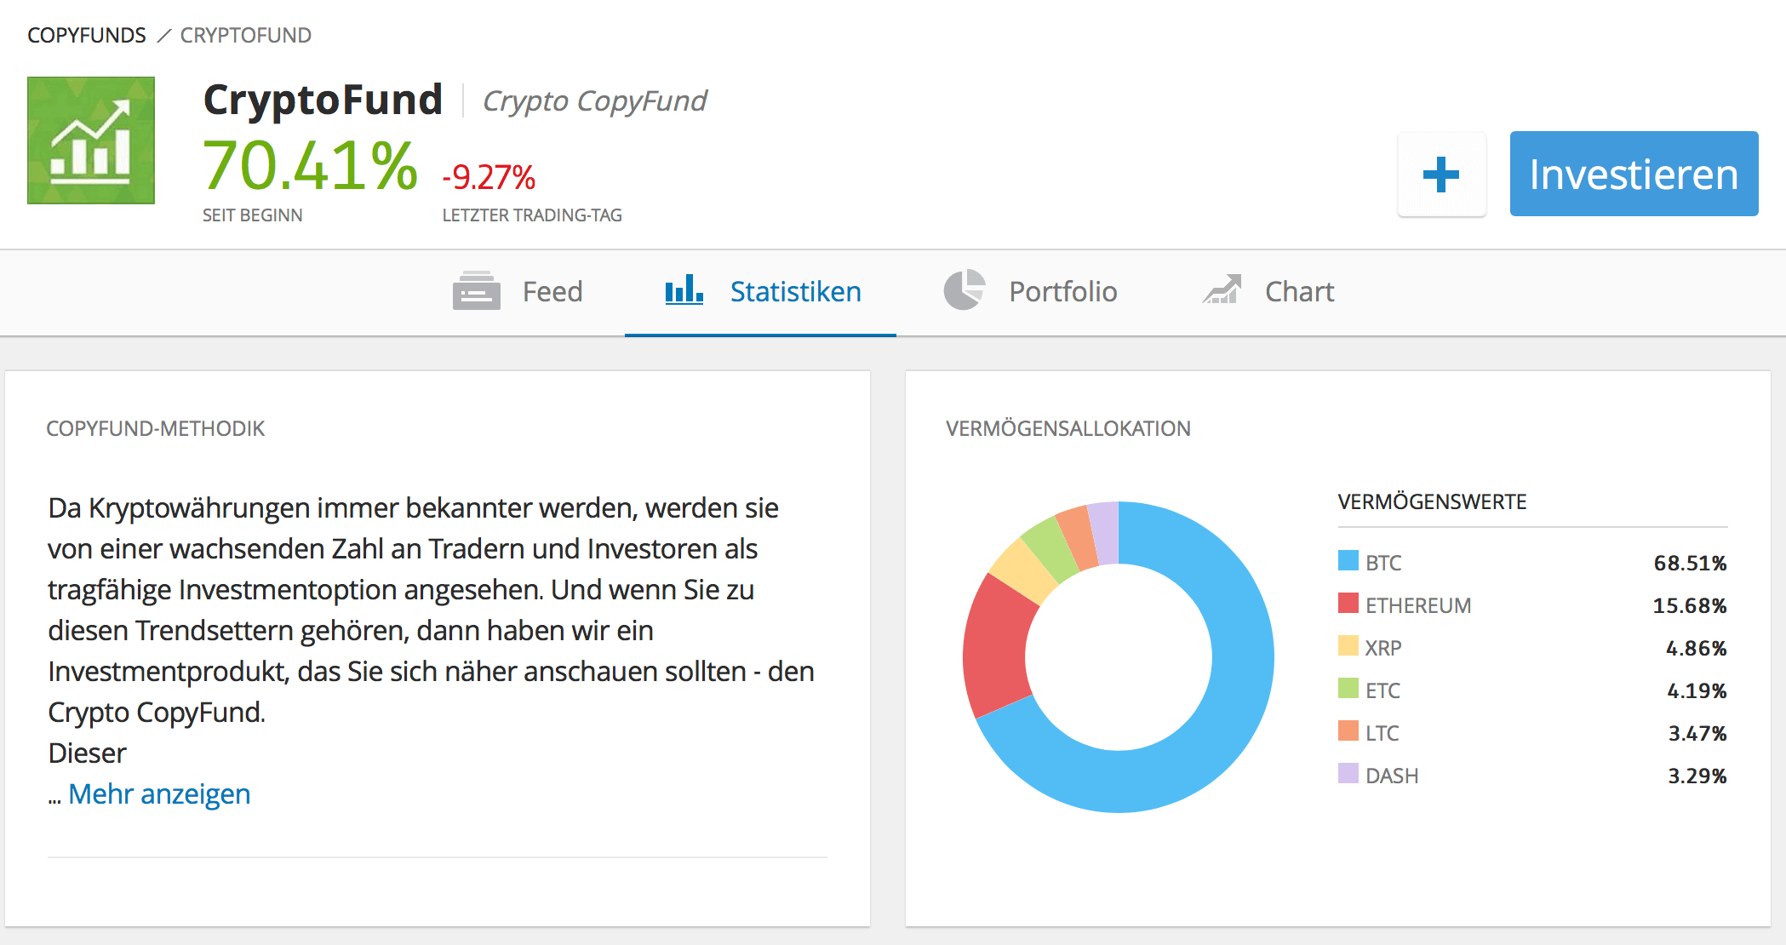Click the Feed newspaper icon

(477, 291)
